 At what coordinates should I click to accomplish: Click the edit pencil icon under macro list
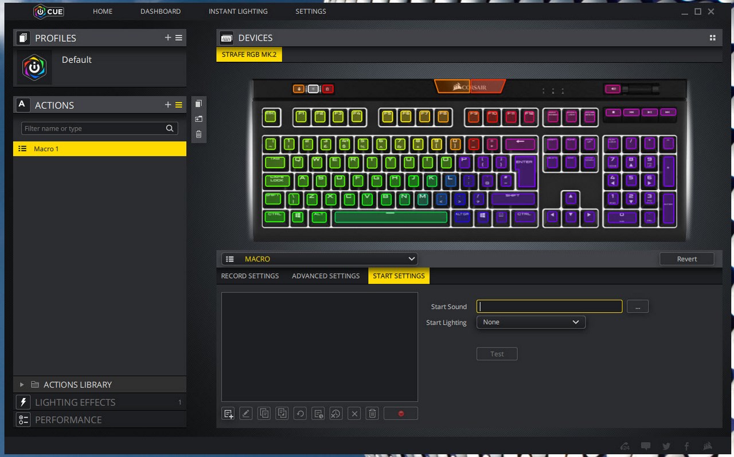pyautogui.click(x=246, y=413)
